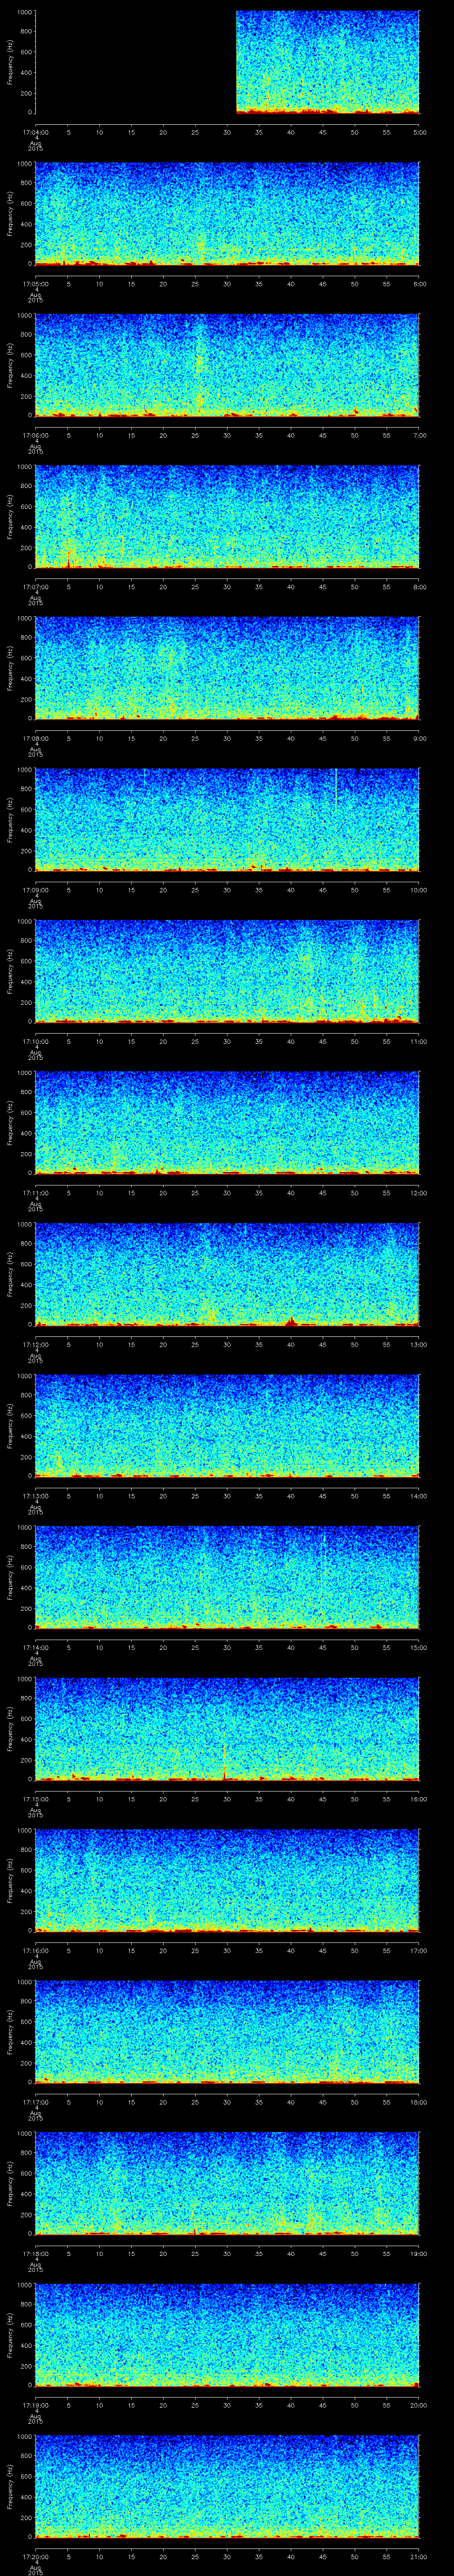The width and height of the screenshot is (454, 2576).
Task: Click the 7:00 end time label
Action: (x=419, y=435)
